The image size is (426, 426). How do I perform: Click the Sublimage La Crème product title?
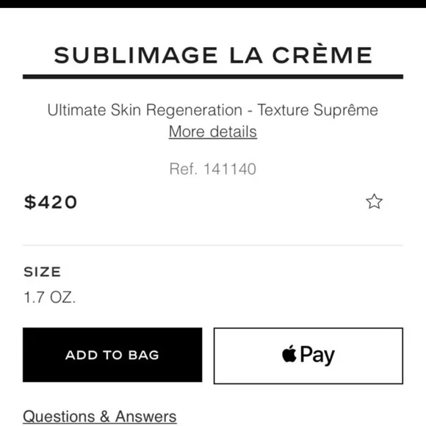pyautogui.click(x=213, y=55)
